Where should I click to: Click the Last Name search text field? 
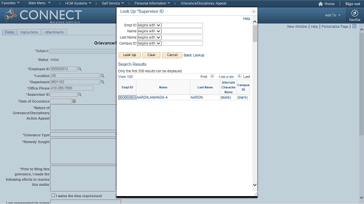[182, 37]
